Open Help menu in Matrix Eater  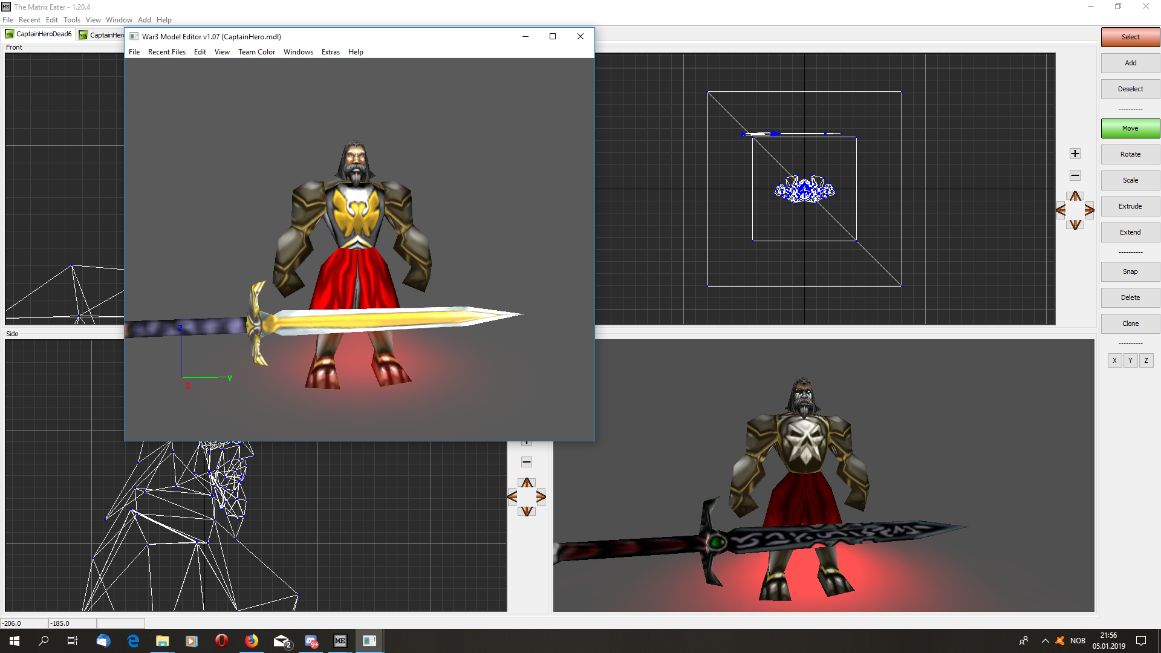(x=164, y=20)
